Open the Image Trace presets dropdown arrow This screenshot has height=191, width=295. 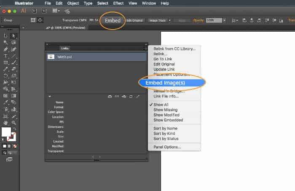169,20
